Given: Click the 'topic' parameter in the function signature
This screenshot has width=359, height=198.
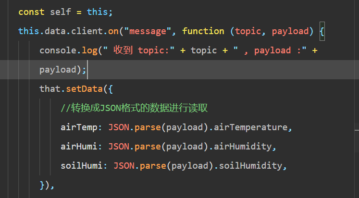Looking at the screenshot, I should click(x=248, y=31).
